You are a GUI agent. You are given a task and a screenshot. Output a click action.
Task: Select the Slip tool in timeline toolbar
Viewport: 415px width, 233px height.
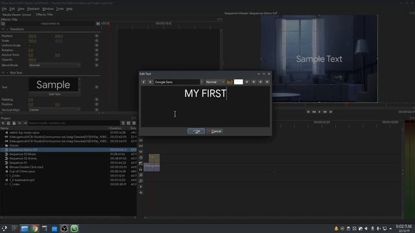(141, 146)
